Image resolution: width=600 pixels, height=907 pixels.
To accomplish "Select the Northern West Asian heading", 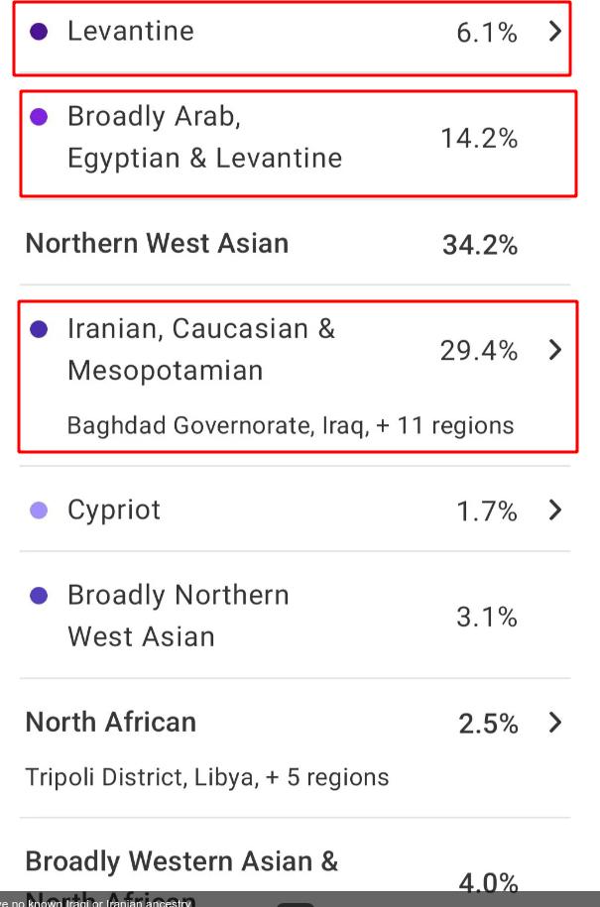I will pos(157,244).
